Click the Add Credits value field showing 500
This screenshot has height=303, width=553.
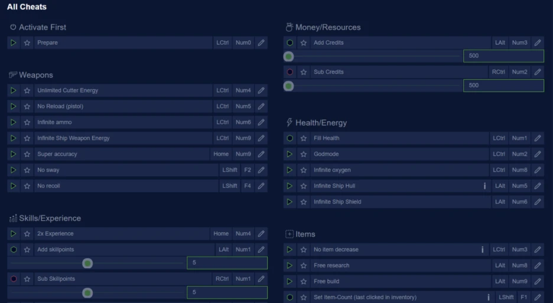tap(503, 56)
